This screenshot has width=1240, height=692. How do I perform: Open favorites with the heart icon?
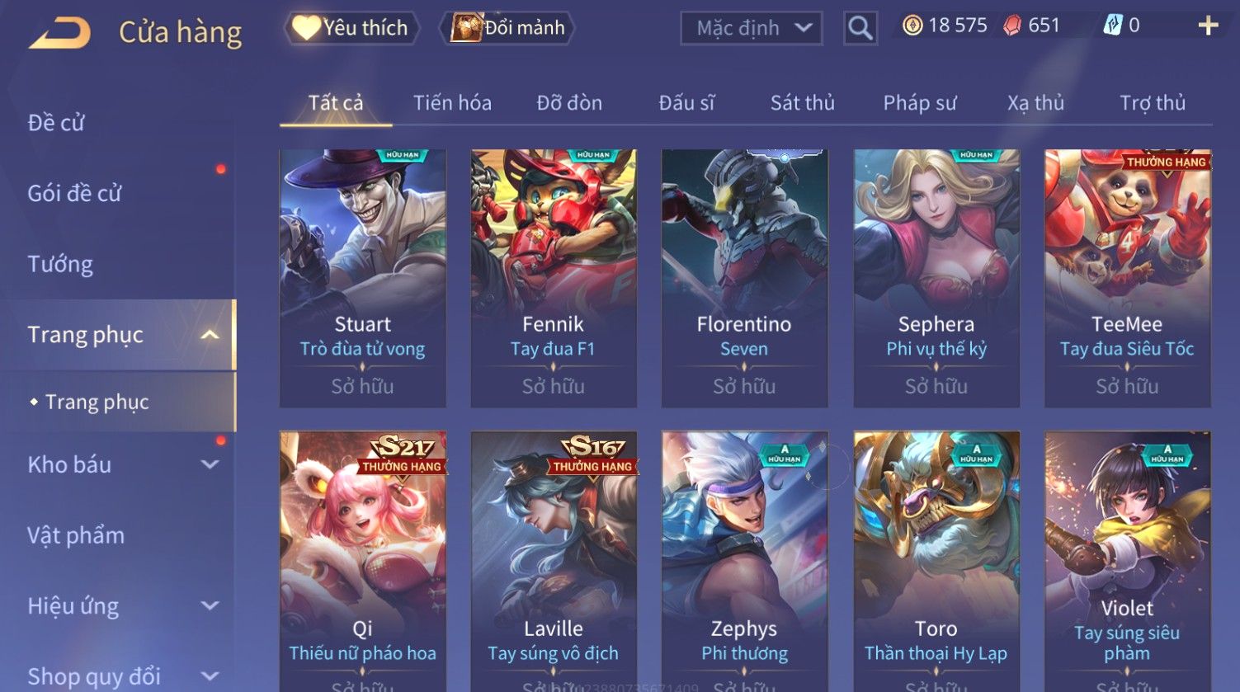click(305, 28)
